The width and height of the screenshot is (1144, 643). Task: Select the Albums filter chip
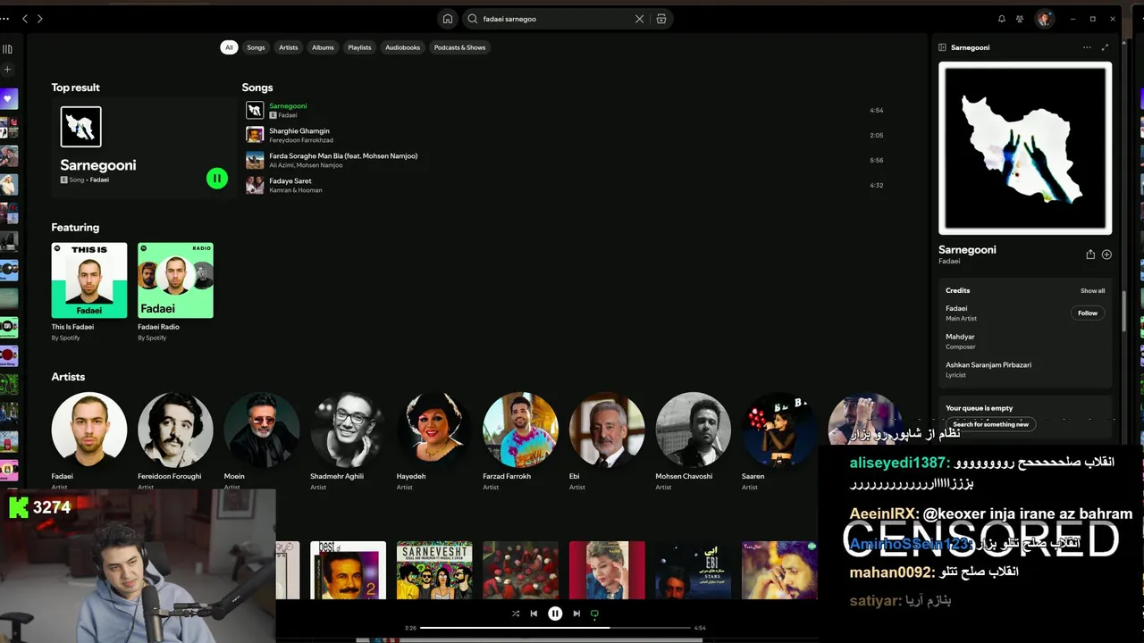pyautogui.click(x=323, y=47)
